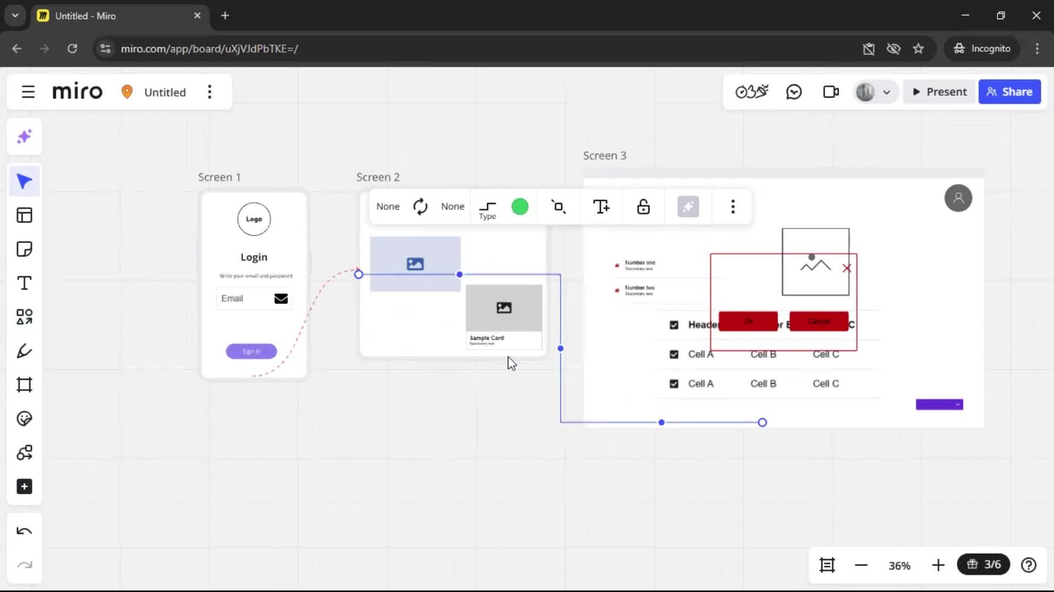1054x592 pixels.
Task: Select the Sticky note tool
Action: [24, 249]
